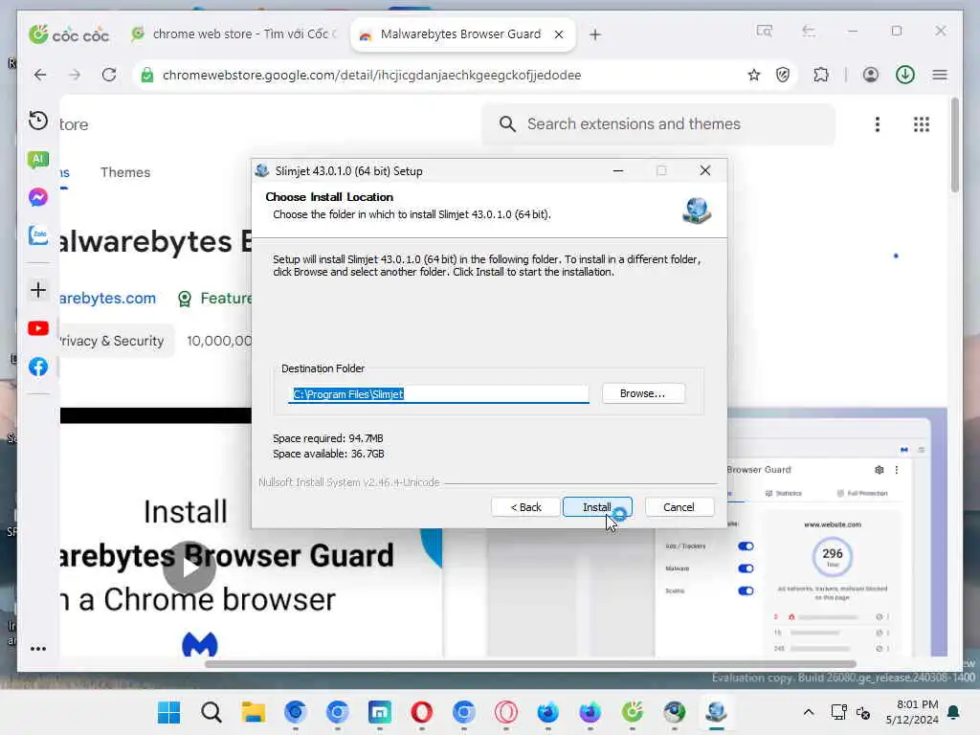The height and width of the screenshot is (735, 980).
Task: Open Facebook from the sidebar
Action: [38, 367]
